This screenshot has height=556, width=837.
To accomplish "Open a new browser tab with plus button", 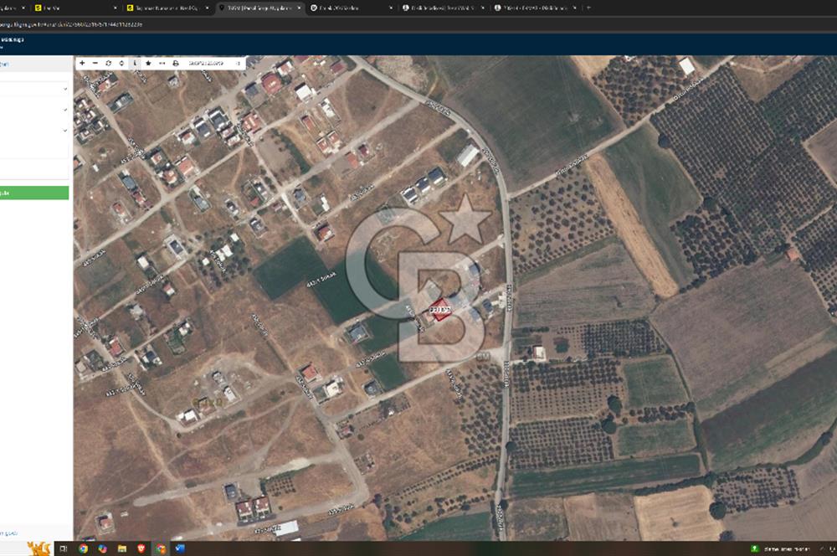I will [588, 8].
